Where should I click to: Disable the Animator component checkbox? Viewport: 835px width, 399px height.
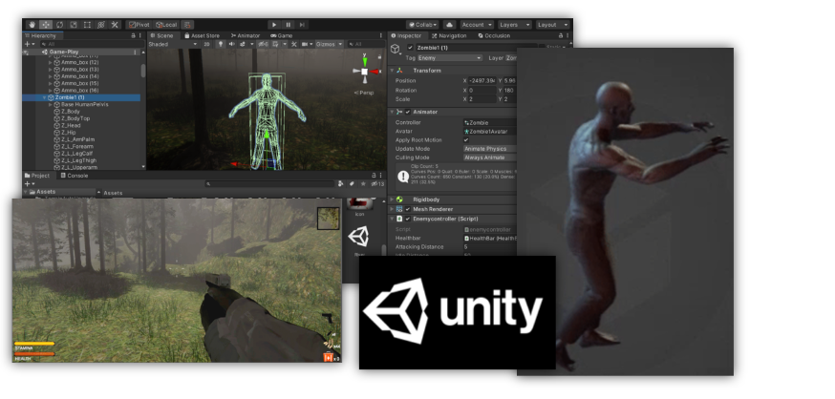tap(408, 112)
